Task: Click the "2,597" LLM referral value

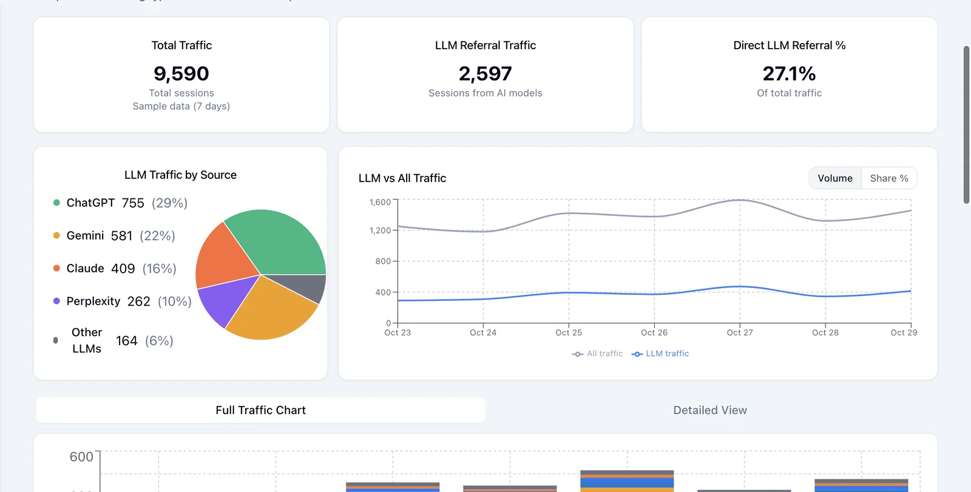Action: click(486, 73)
